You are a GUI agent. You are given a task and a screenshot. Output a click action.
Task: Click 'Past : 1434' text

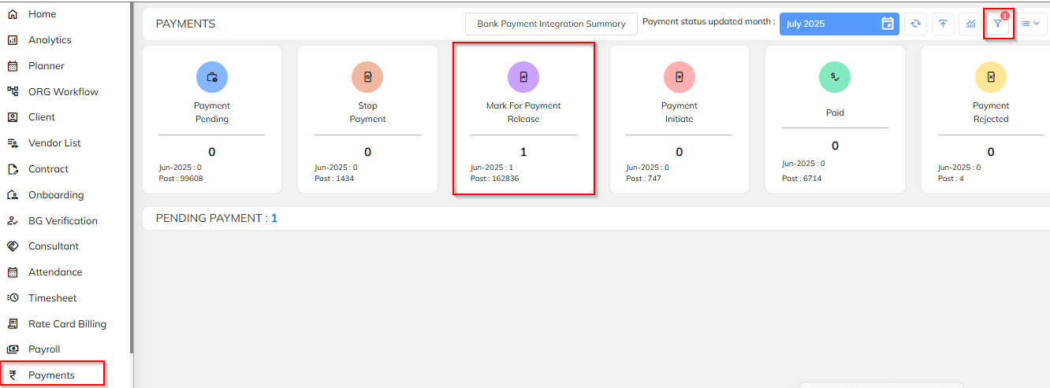pos(334,179)
